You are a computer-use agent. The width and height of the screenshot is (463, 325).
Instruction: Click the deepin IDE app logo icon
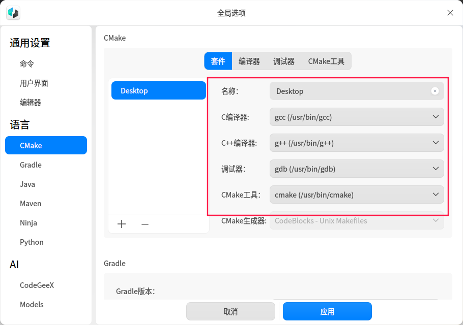click(x=13, y=13)
